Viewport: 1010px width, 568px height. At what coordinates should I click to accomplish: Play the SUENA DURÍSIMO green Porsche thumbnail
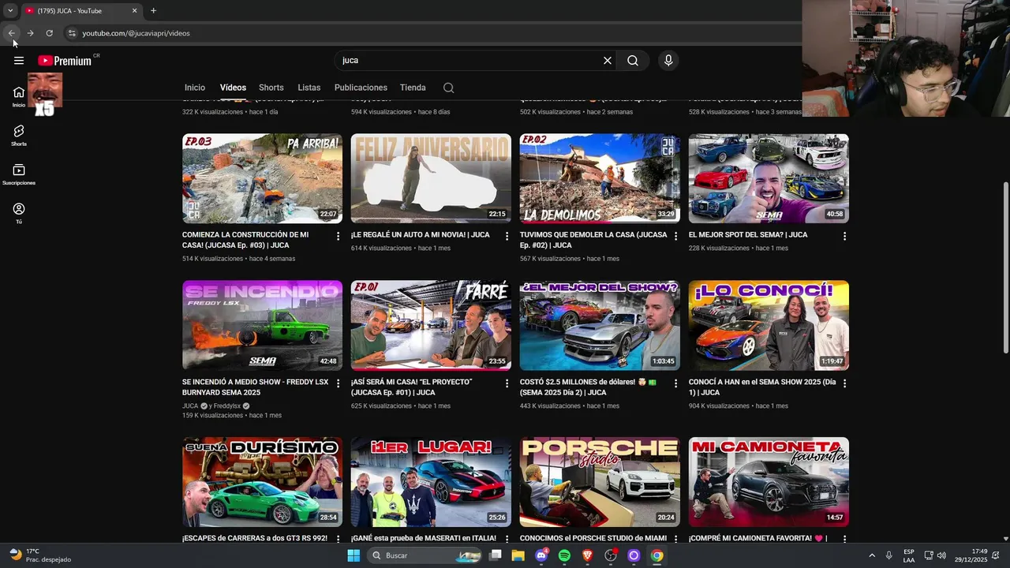[x=262, y=482]
